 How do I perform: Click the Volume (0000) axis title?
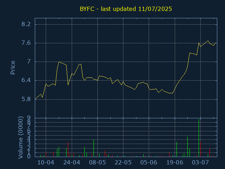click(20, 138)
